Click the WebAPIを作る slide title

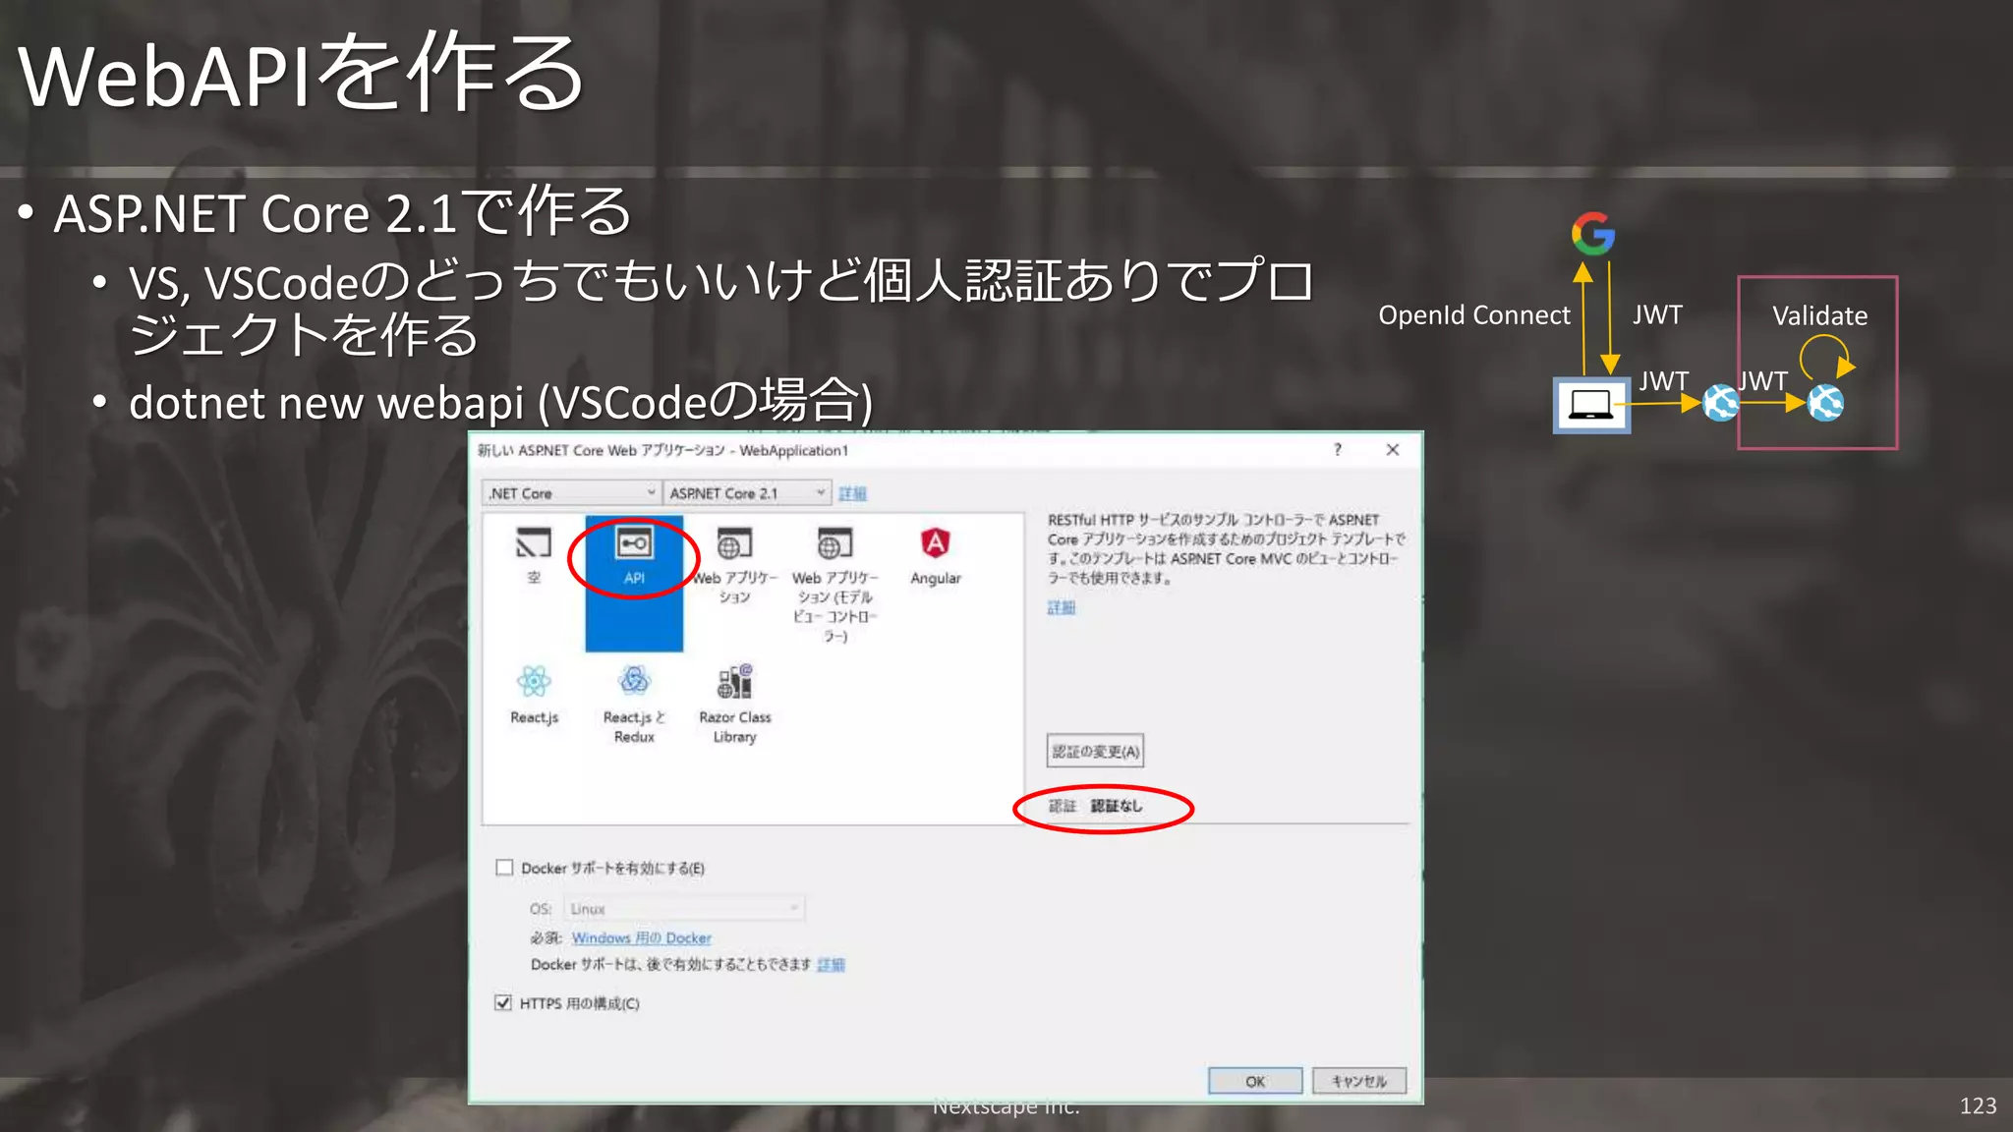click(x=301, y=74)
